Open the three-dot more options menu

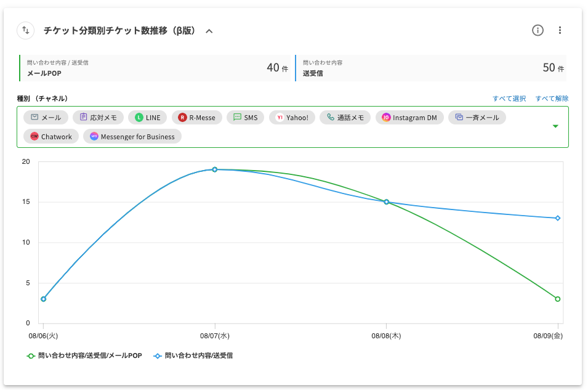[x=560, y=30]
